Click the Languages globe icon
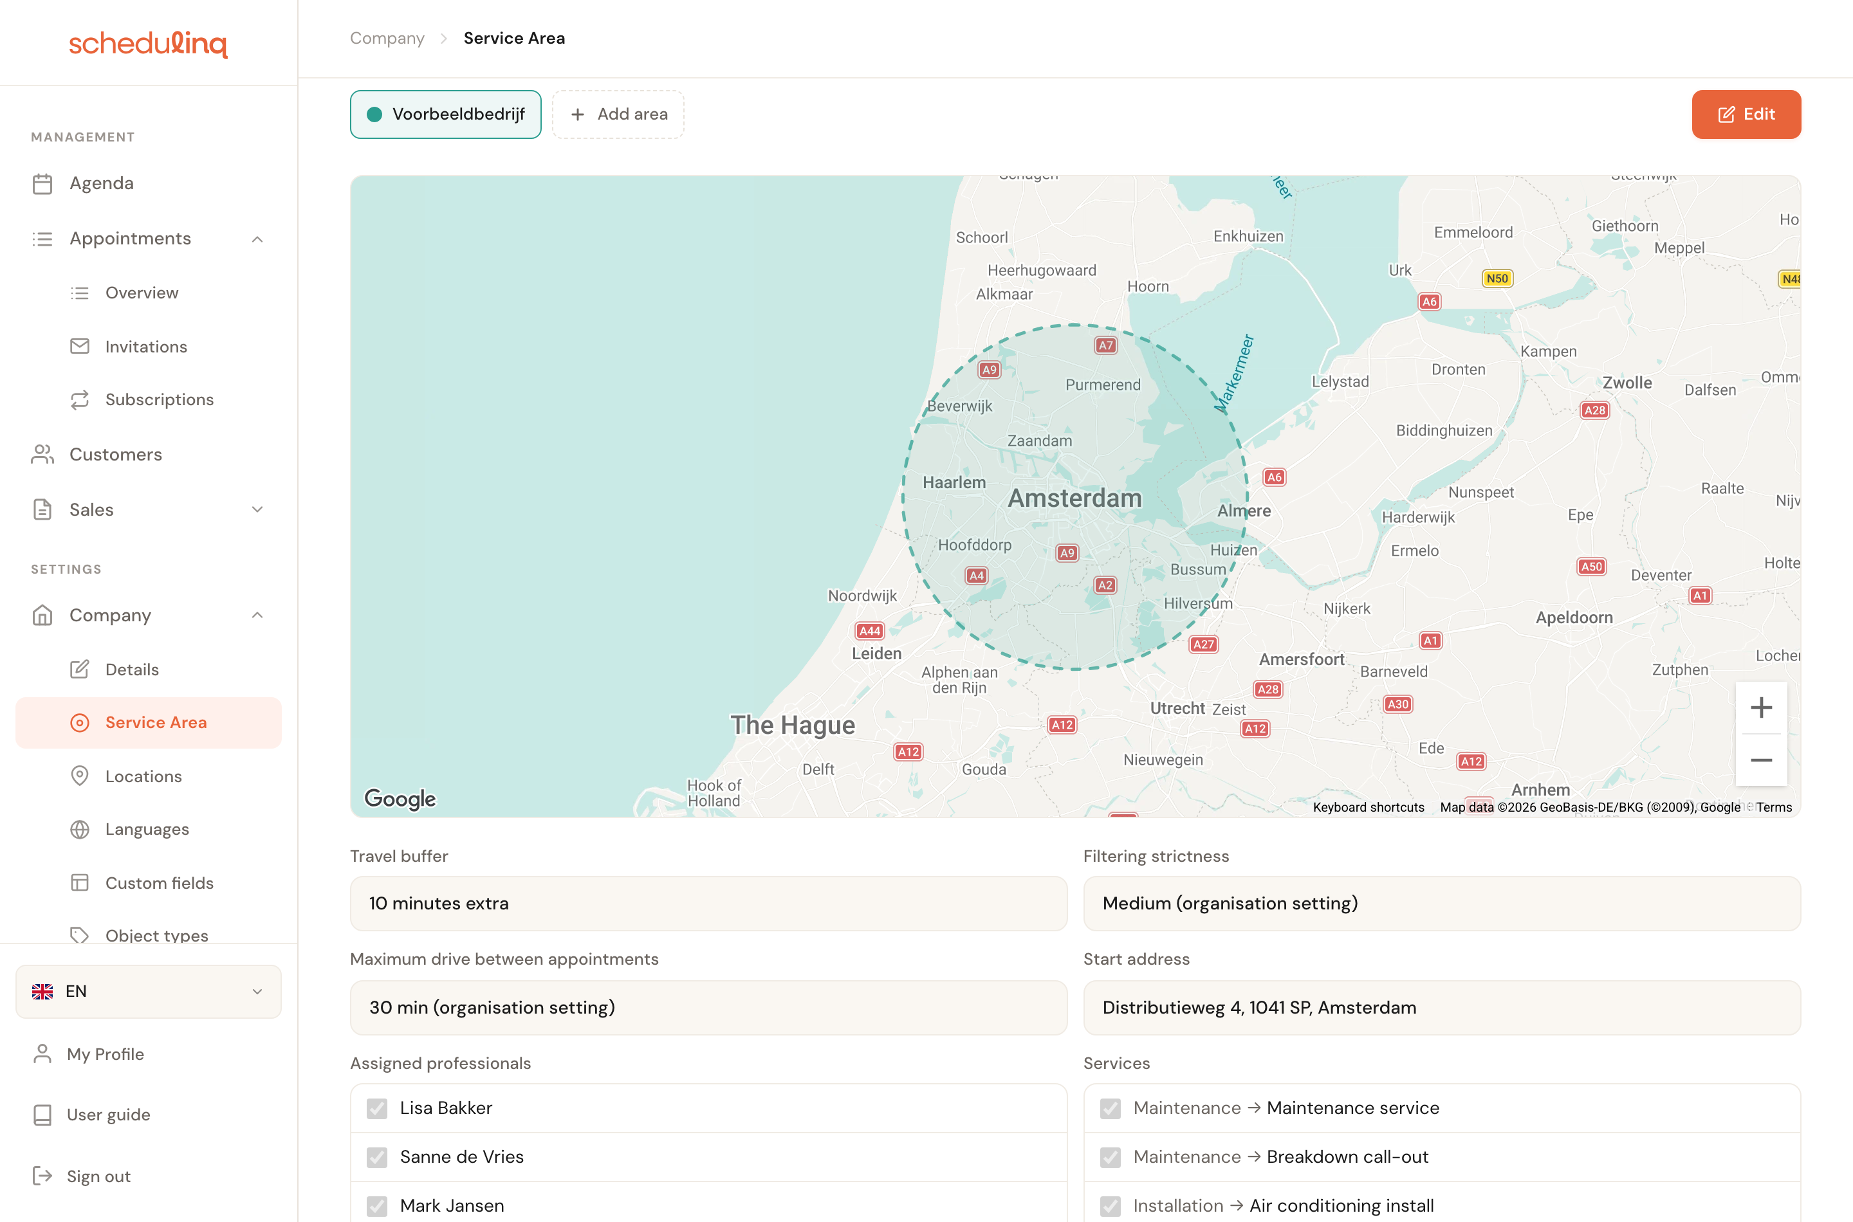1853x1222 pixels. [80, 829]
